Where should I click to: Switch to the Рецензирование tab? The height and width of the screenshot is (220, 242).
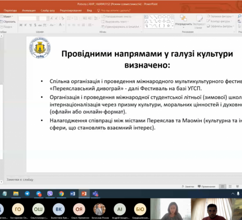click(x=71, y=11)
